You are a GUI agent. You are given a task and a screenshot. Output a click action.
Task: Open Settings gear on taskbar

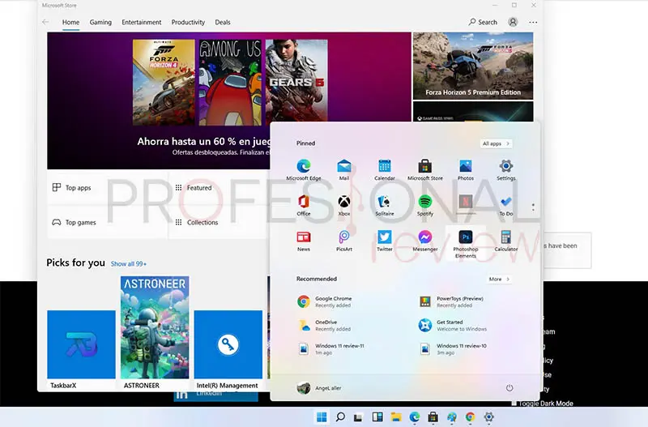click(x=488, y=417)
